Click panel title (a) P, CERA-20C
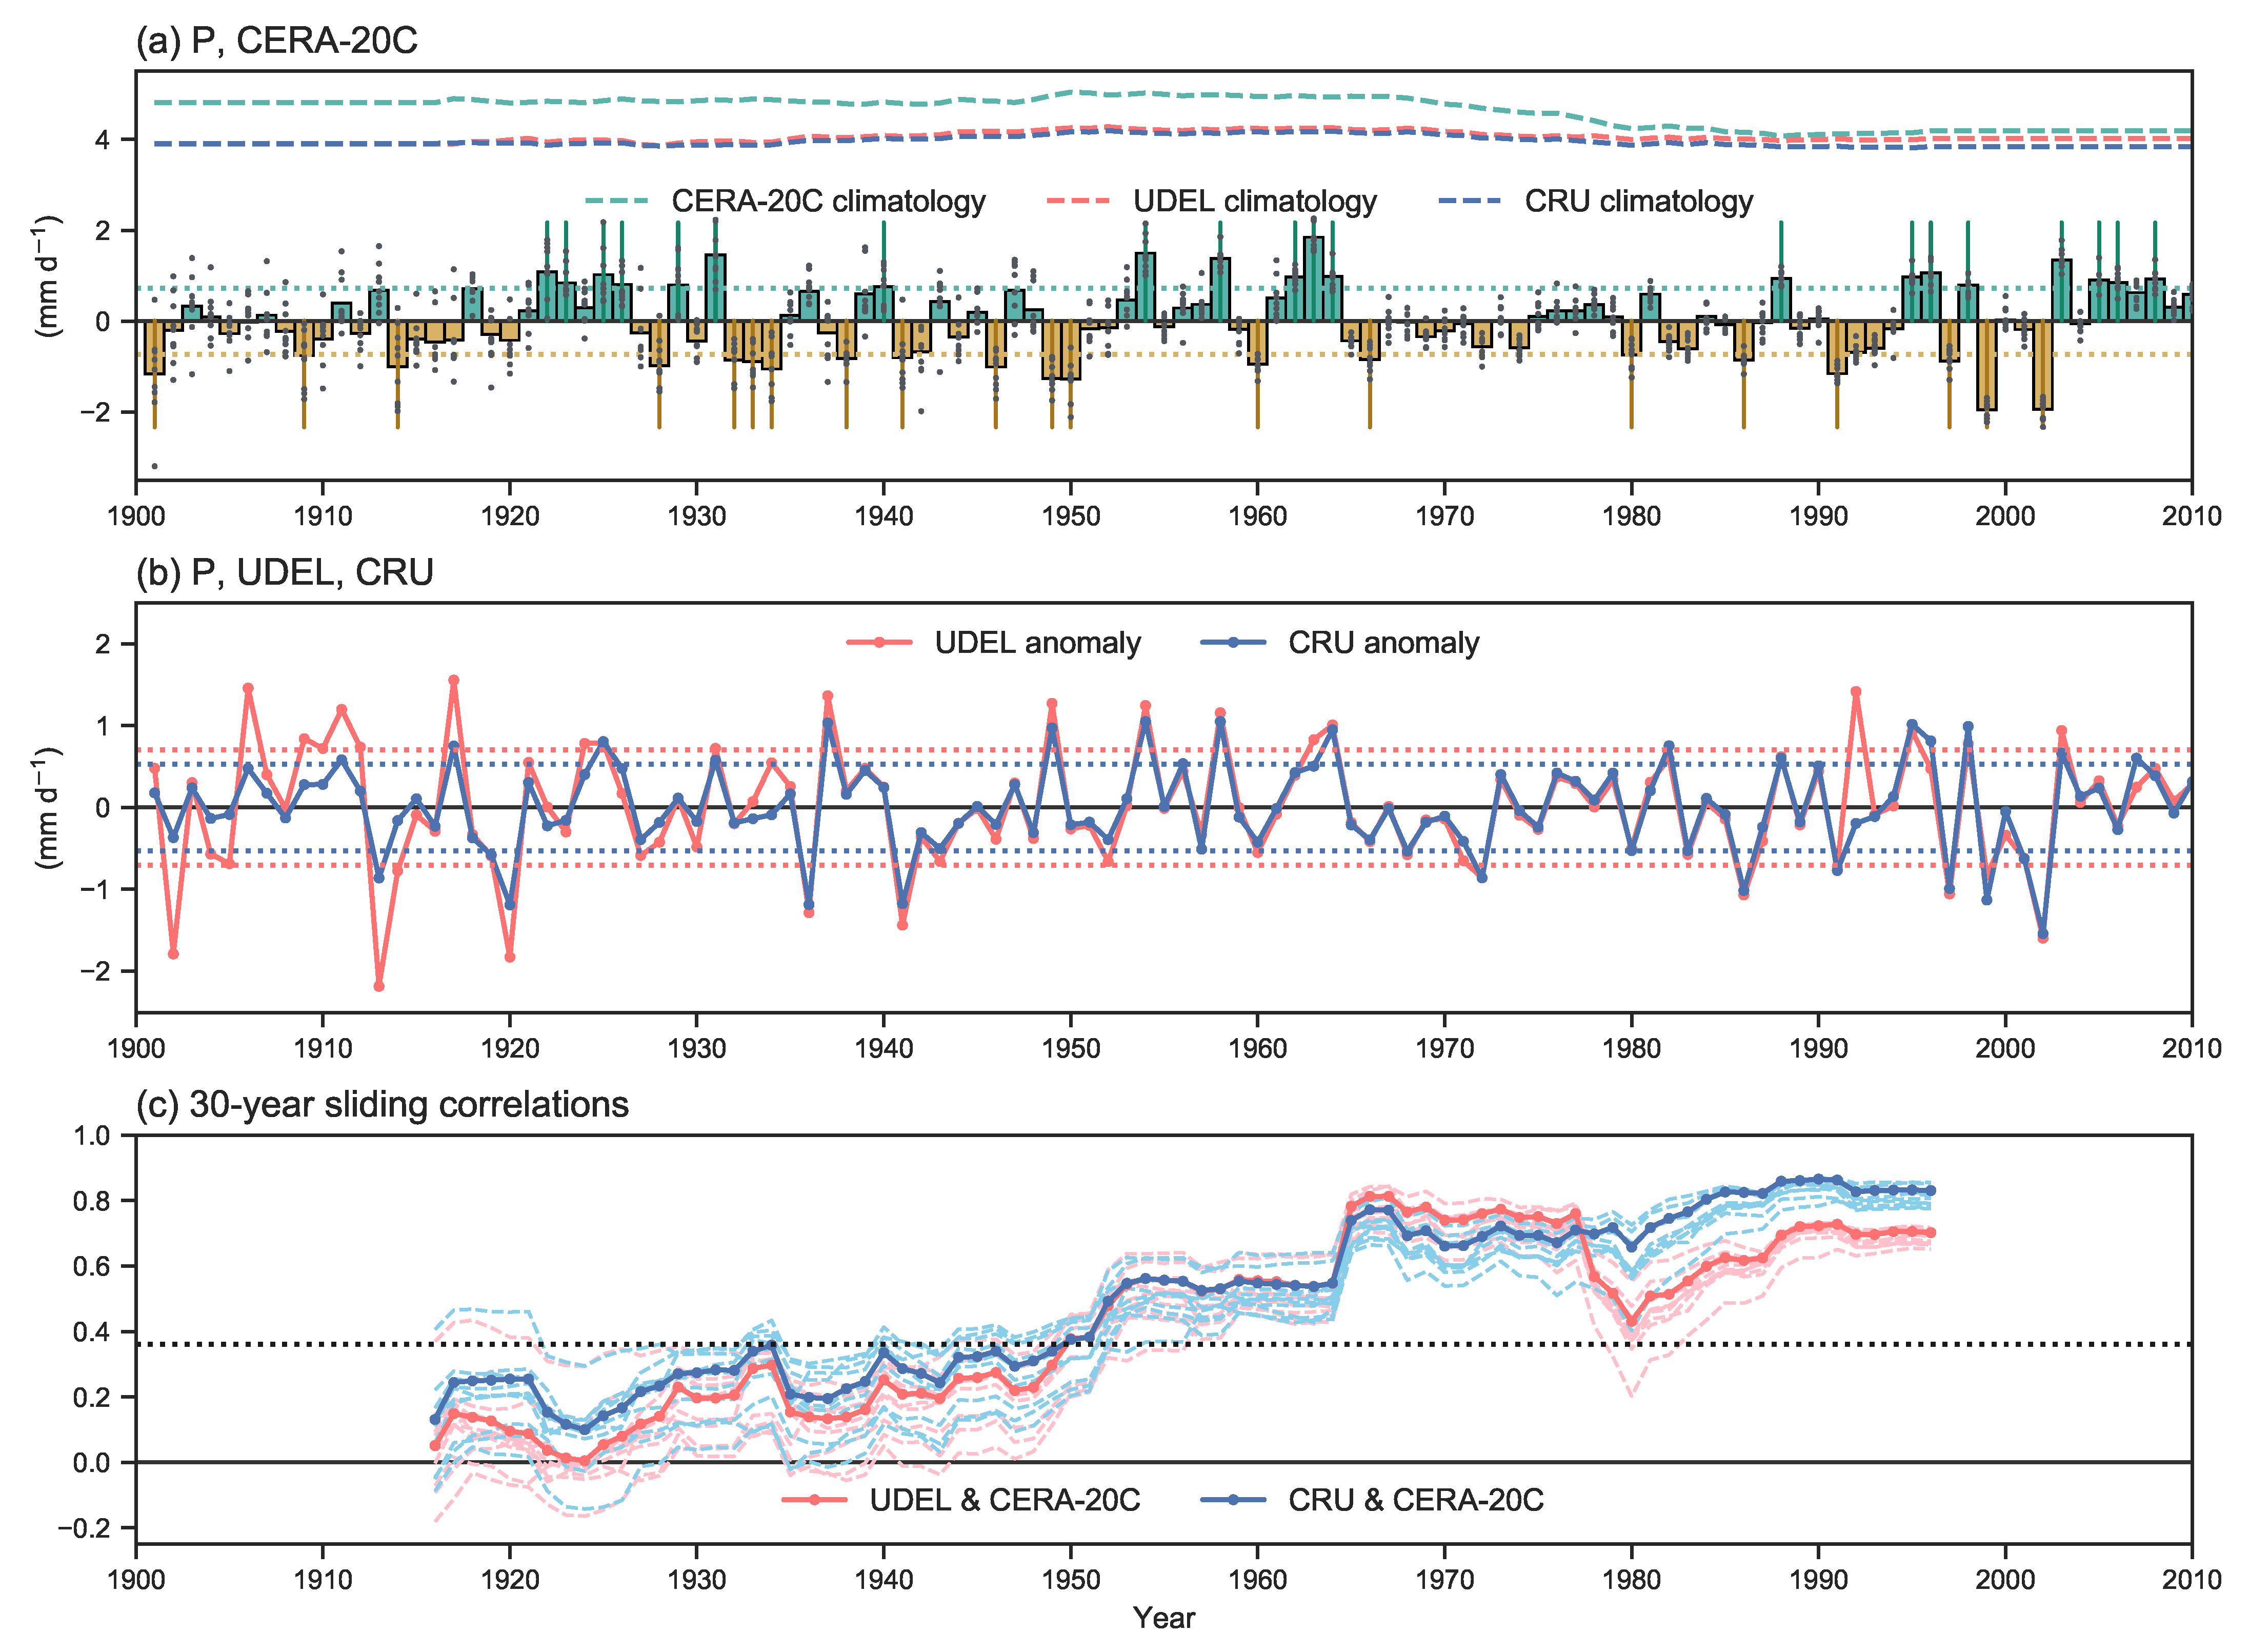 coord(277,40)
